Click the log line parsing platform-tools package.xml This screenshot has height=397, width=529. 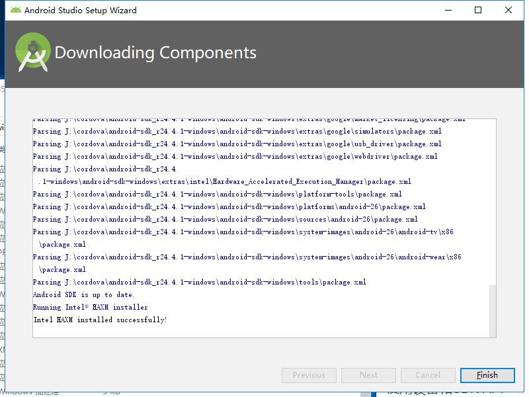(218, 194)
